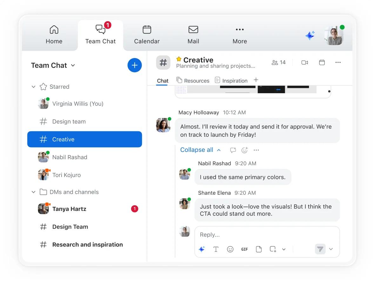Open the Creative channel calendar icon
The width and height of the screenshot is (375, 281).
(322, 62)
